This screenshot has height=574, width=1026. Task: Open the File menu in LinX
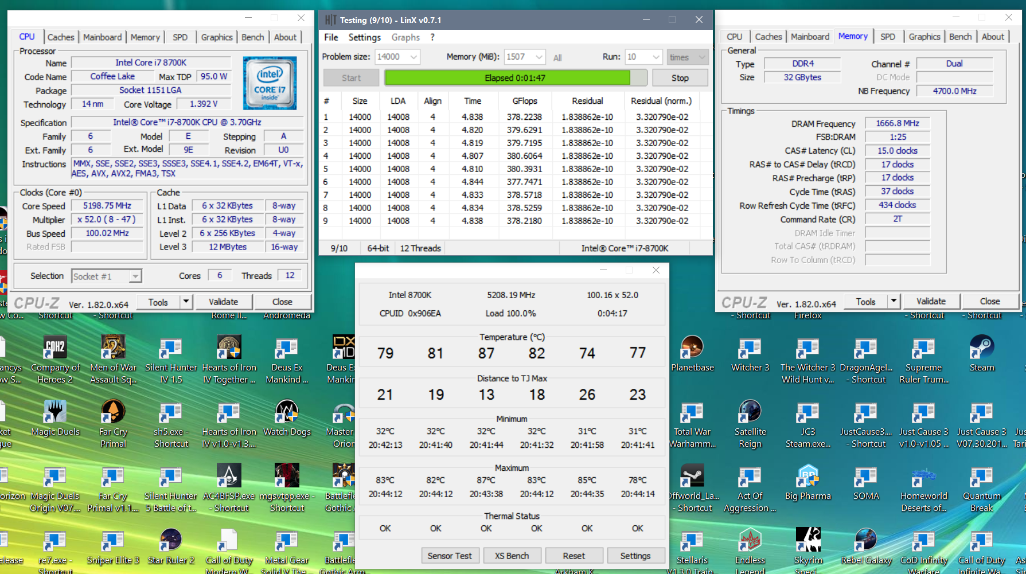(331, 37)
